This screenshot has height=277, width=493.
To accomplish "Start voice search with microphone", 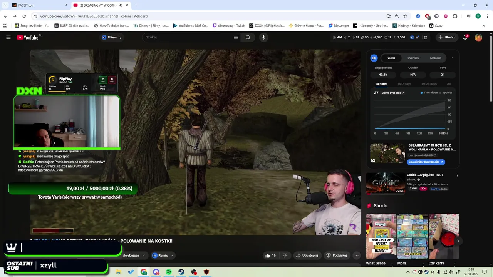I will (264, 37).
